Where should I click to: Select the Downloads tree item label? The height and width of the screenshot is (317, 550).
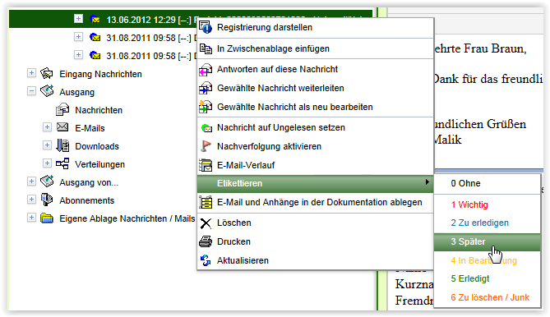[x=97, y=146]
